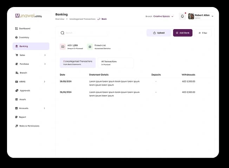Click the Branch icon in sidebar

(17, 73)
